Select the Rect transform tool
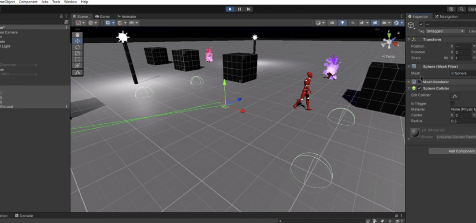 78,59
